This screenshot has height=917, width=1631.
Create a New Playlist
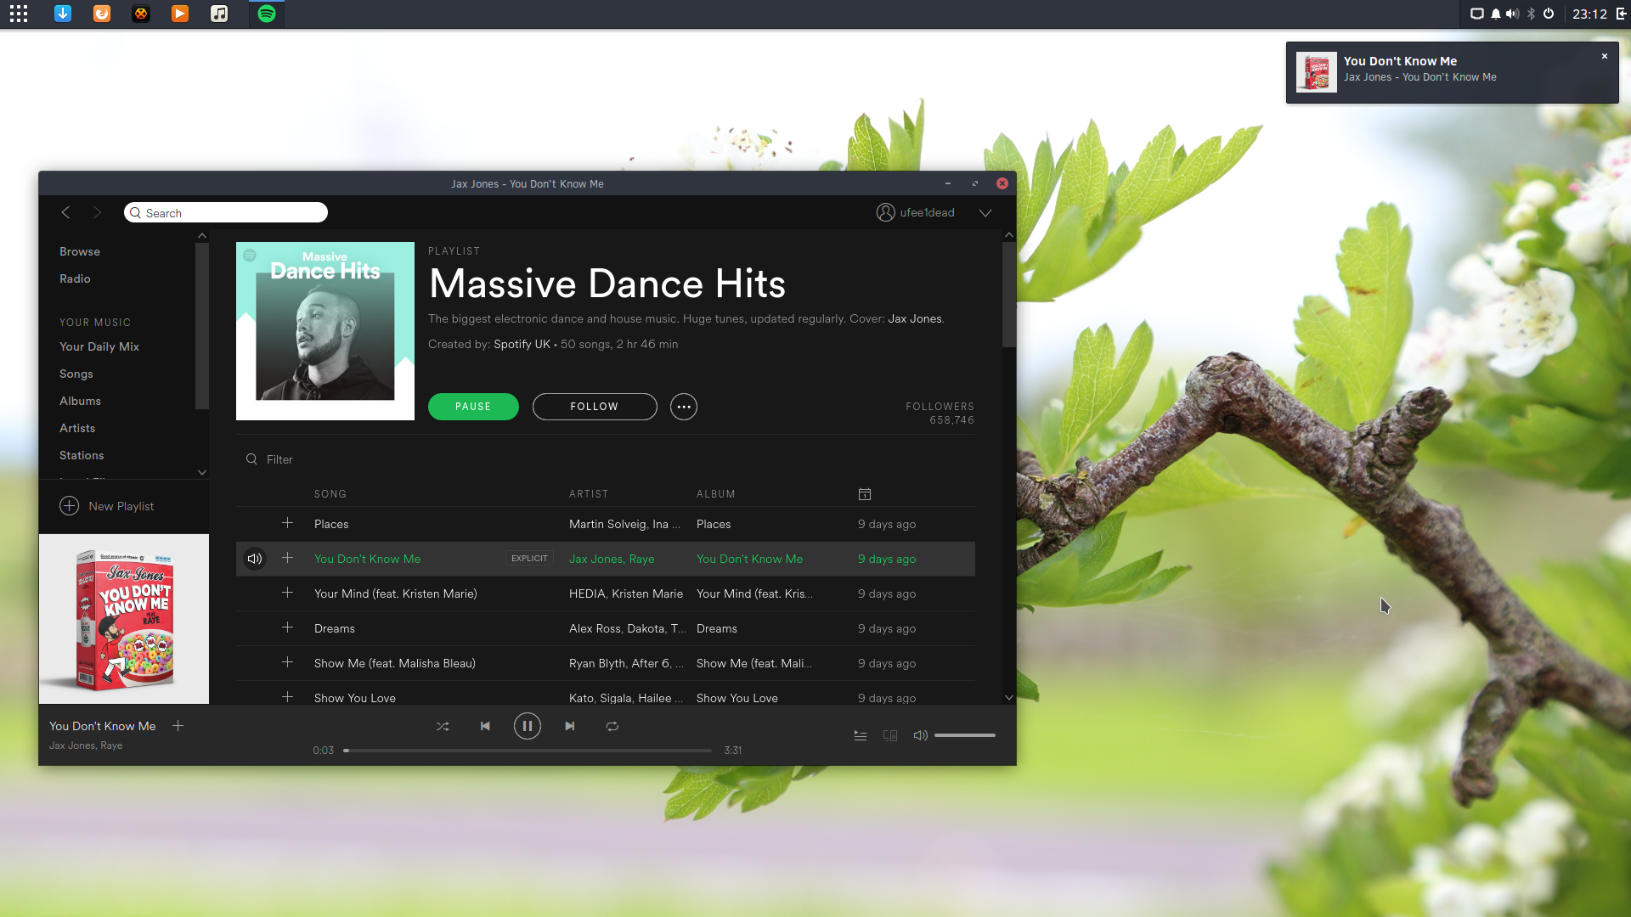(x=107, y=506)
